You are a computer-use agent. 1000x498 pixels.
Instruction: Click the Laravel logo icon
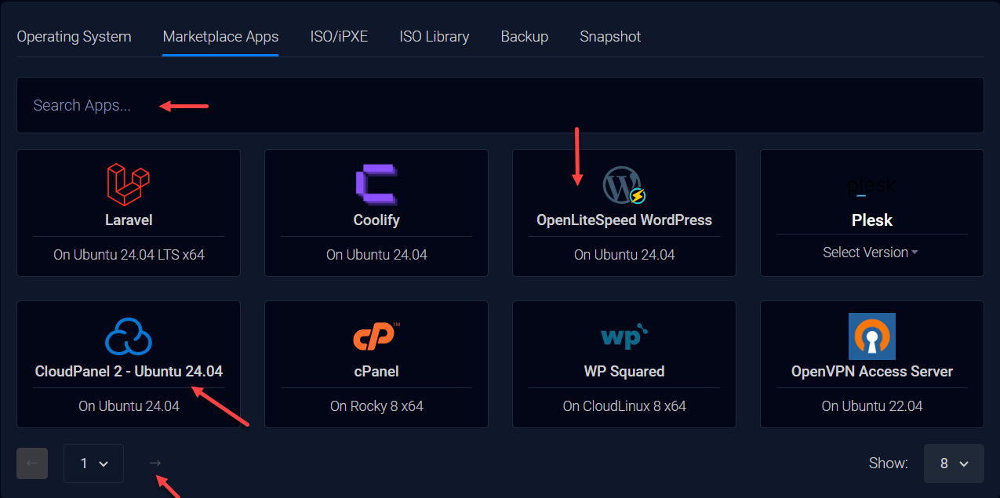[x=128, y=185]
